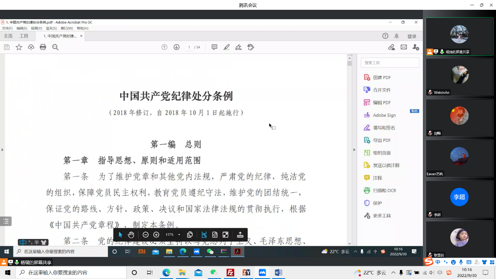Add a sticky note comment
Viewport: 496px width, 279px height.
pyautogui.click(x=214, y=47)
